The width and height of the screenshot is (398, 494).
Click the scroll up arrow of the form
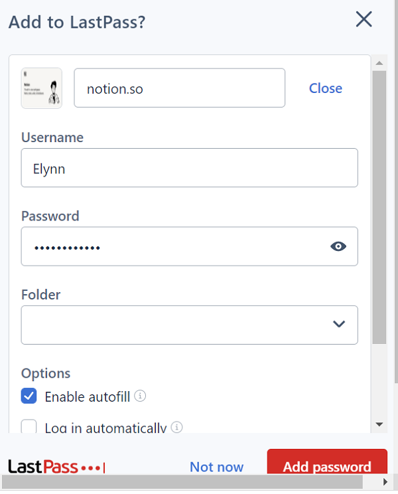pos(379,63)
